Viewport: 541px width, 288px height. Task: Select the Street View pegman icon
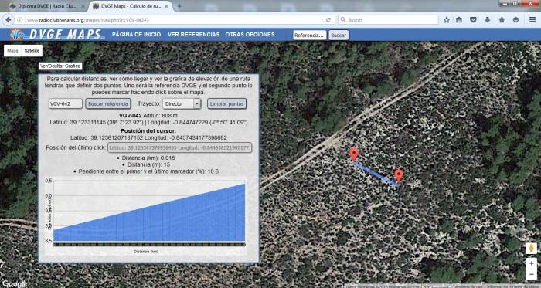pos(532,248)
